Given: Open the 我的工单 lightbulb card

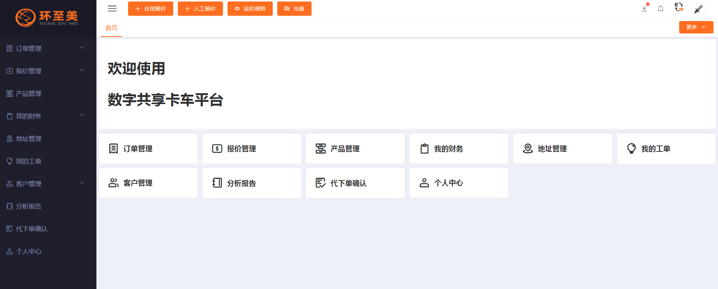Looking at the screenshot, I should (666, 149).
